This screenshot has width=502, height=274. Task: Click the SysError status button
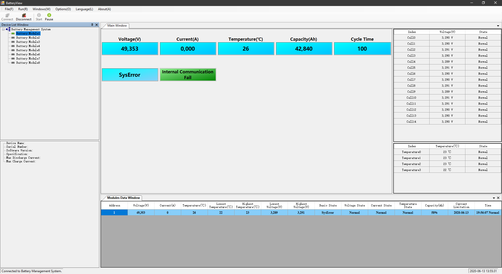[130, 75]
